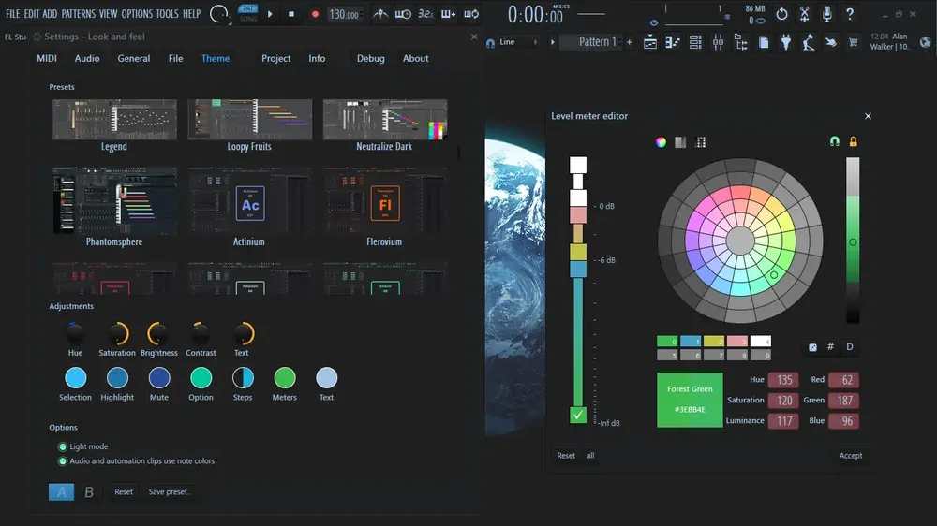Open the Channel rack icon
Image resolution: width=937 pixels, height=526 pixels.
point(695,42)
